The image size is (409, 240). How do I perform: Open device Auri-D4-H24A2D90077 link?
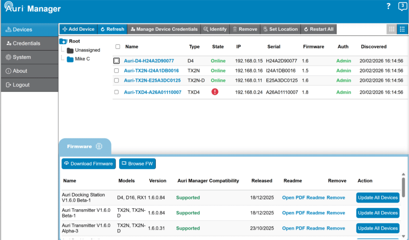149,61
